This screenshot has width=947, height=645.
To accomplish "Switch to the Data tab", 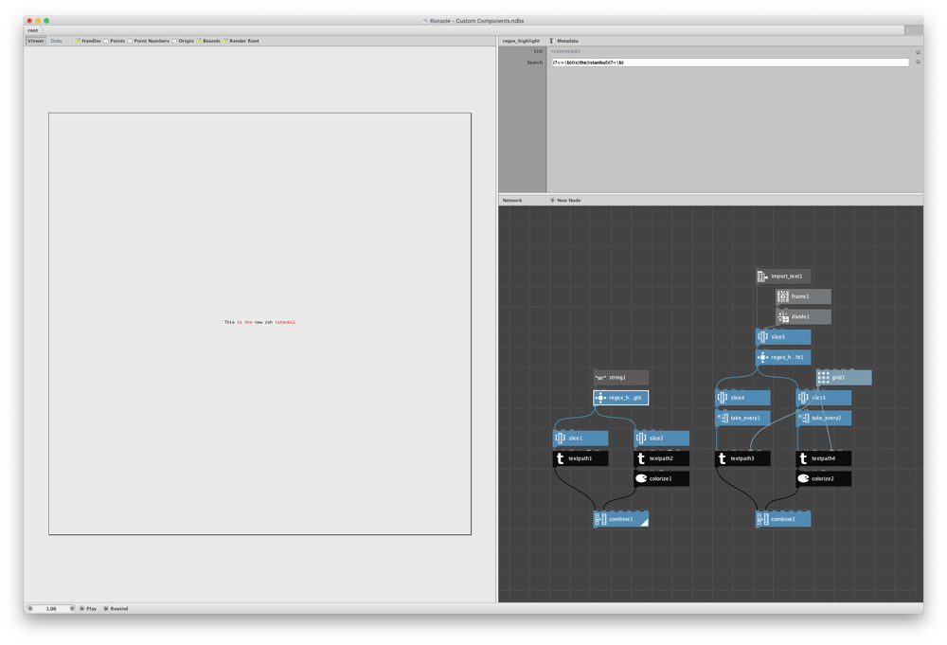I will coord(56,41).
